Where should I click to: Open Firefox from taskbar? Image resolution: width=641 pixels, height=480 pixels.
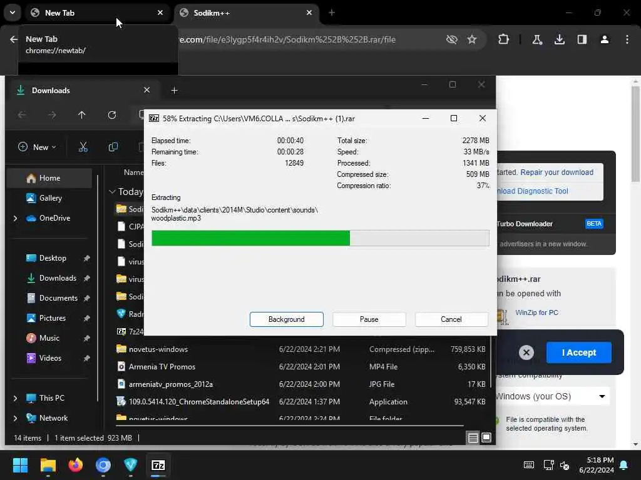point(75,465)
